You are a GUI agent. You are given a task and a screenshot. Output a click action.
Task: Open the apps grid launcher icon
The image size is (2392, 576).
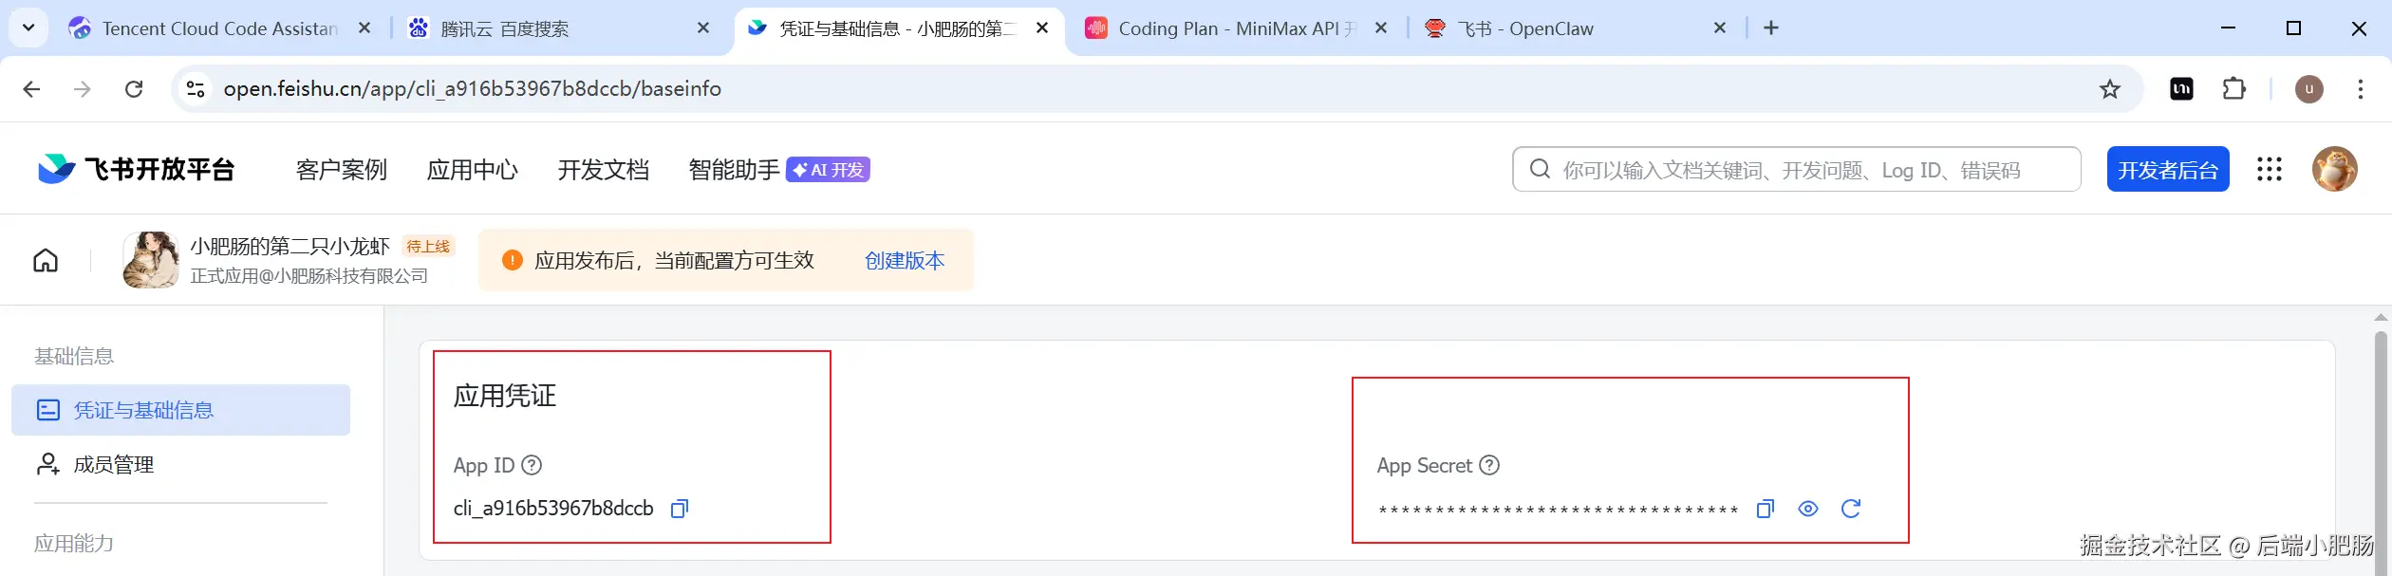[2270, 170]
